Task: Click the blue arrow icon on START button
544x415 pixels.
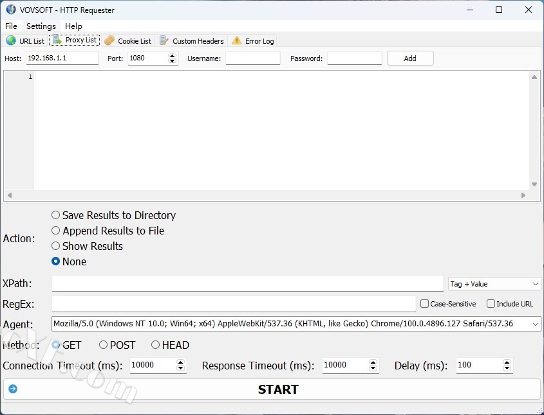Action: (13, 389)
